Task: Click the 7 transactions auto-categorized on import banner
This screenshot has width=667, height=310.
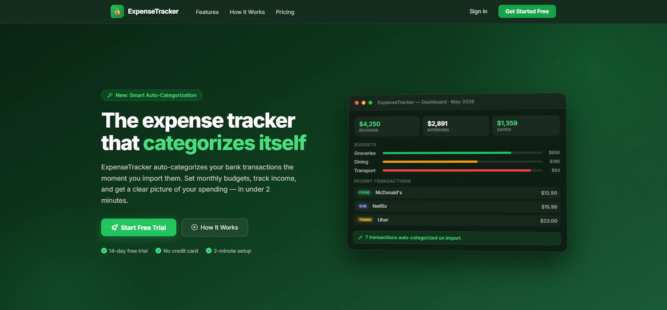Action: (457, 238)
